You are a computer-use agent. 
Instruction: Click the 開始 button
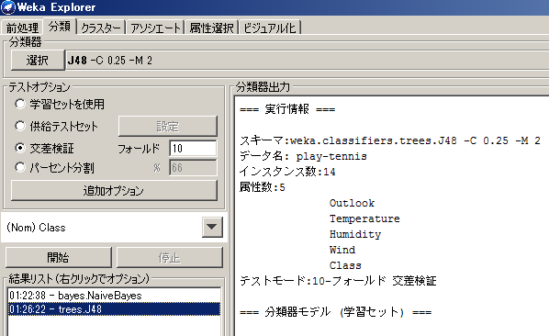click(59, 258)
